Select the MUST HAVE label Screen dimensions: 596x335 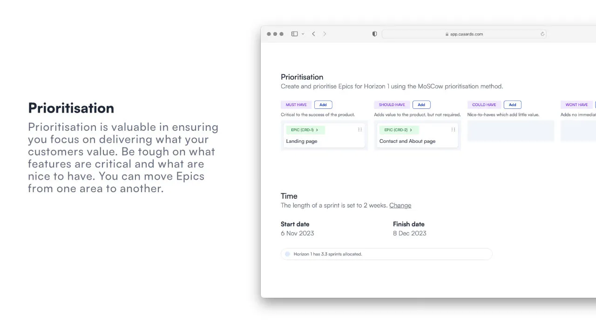click(296, 105)
